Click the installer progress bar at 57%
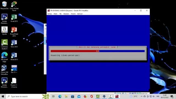 [x=98, y=51]
